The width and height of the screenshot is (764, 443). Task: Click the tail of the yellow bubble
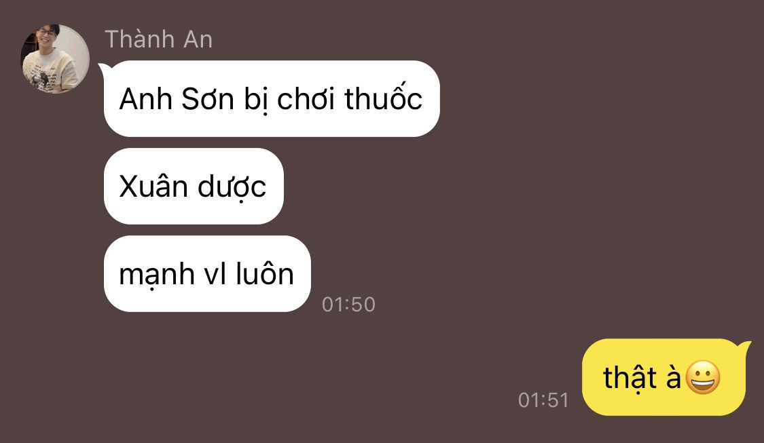pos(746,347)
